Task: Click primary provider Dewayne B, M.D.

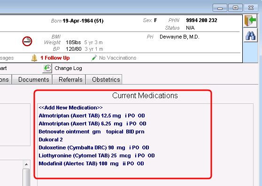Action: 179,37
